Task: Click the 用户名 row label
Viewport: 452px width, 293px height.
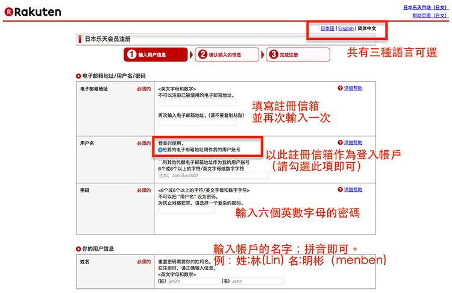Action: pos(87,143)
